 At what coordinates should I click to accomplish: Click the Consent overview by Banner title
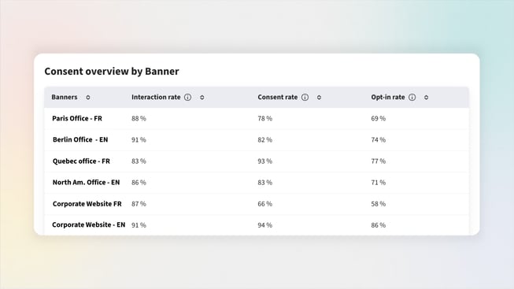coord(112,72)
